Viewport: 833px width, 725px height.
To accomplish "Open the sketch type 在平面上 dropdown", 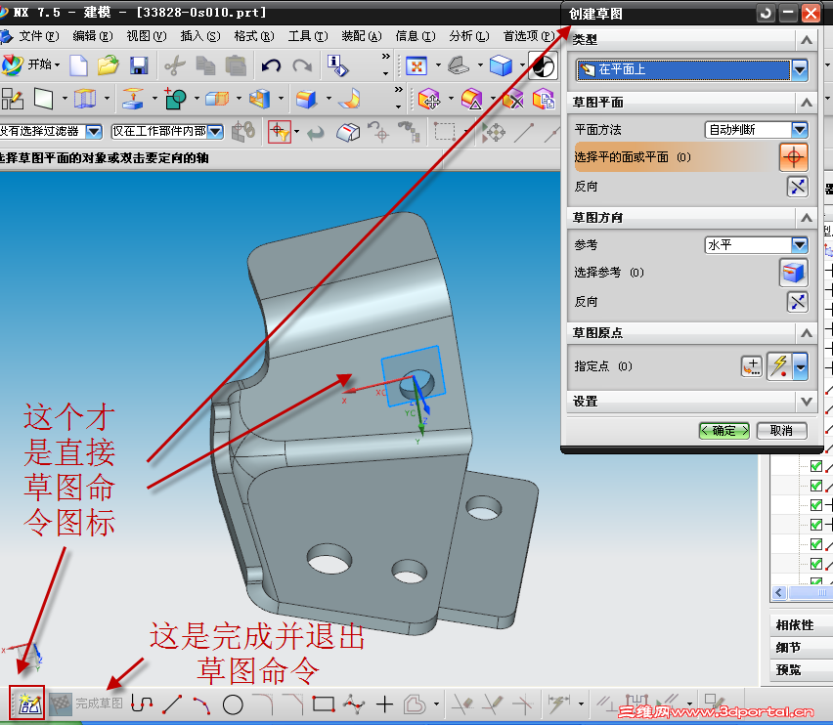I will (x=800, y=69).
